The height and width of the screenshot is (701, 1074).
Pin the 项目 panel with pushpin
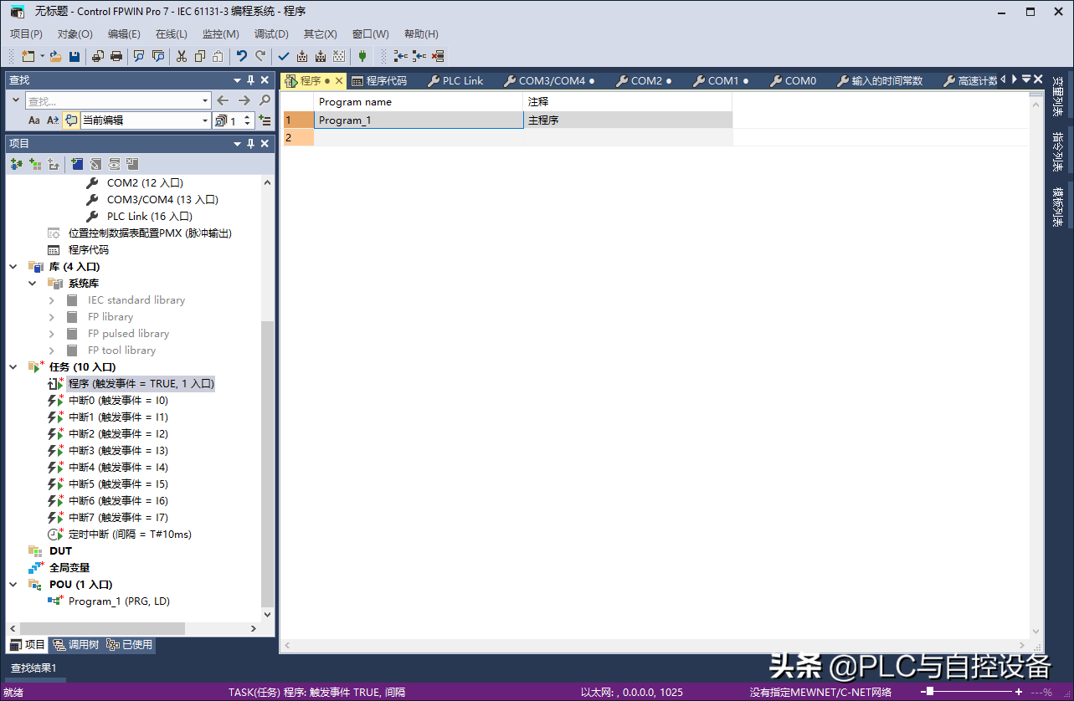tap(250, 144)
